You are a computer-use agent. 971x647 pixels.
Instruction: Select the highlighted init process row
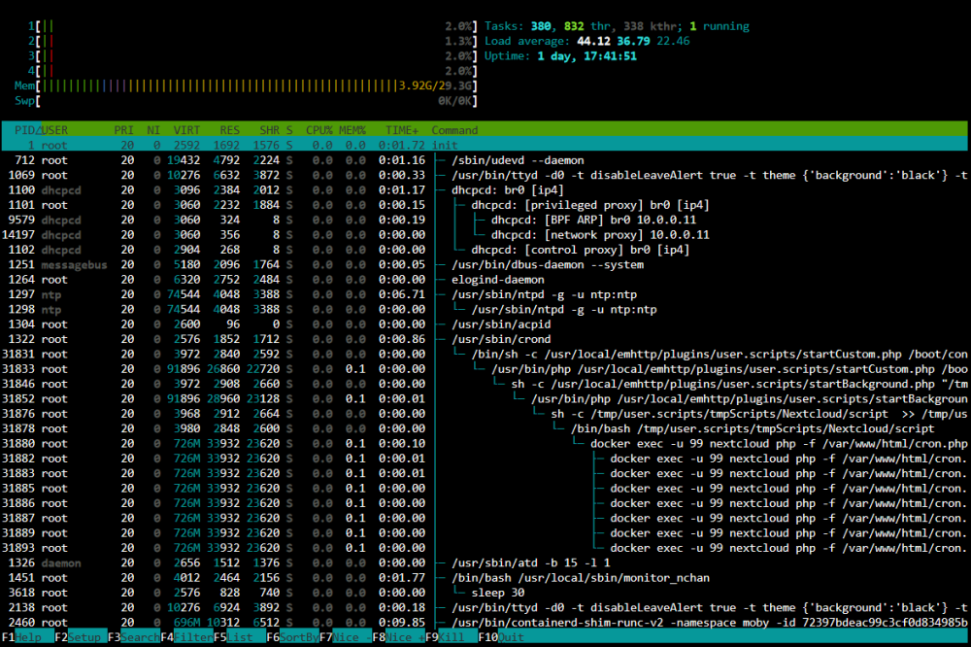click(485, 145)
